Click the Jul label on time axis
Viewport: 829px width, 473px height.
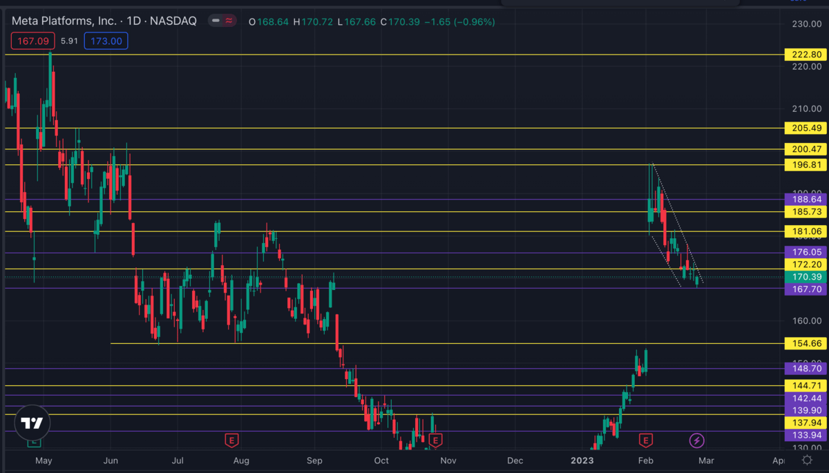tap(178, 460)
